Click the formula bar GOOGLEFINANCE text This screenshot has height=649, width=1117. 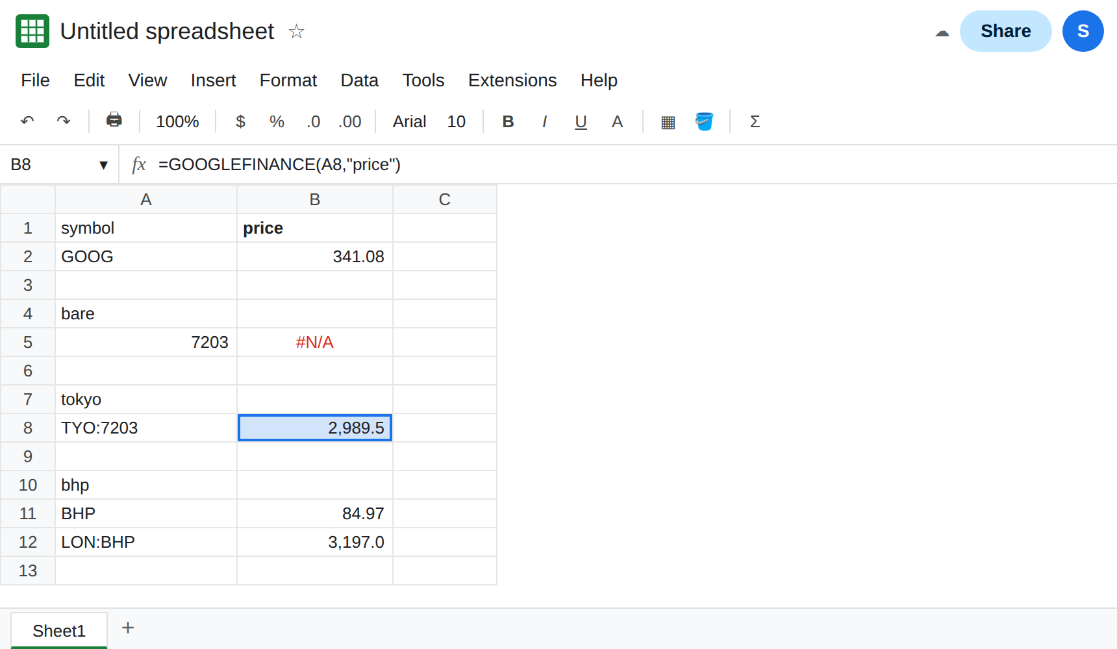point(280,165)
